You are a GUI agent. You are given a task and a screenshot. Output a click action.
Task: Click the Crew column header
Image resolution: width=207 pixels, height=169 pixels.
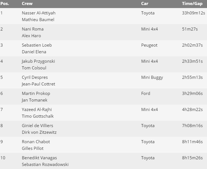pyautogui.click(x=27, y=4)
